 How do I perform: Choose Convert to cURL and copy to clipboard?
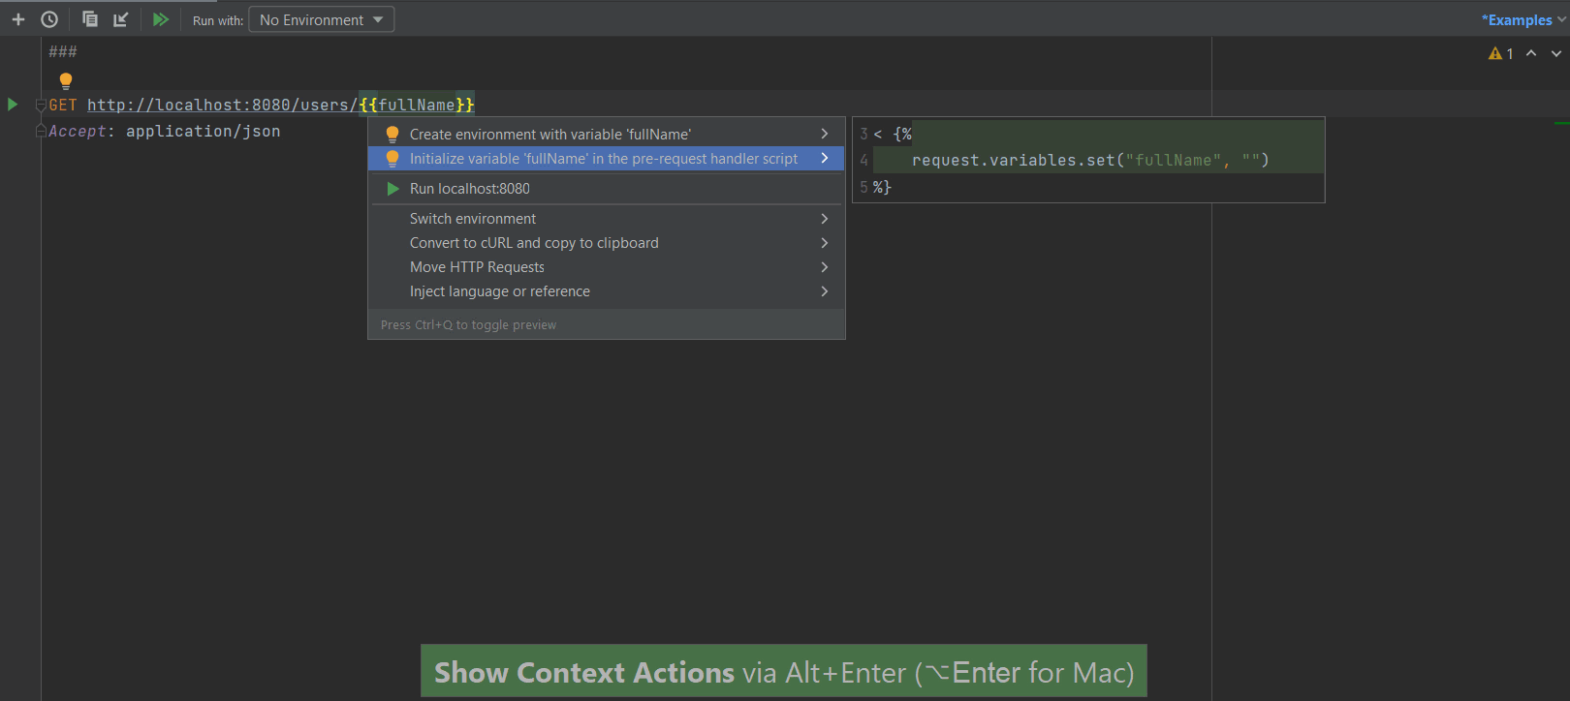pyautogui.click(x=533, y=243)
